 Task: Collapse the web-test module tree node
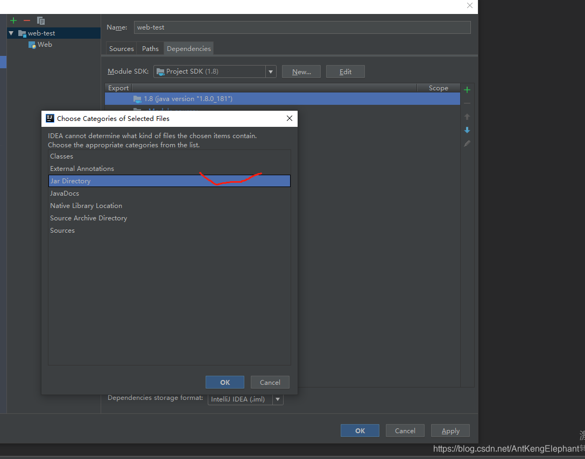point(11,33)
